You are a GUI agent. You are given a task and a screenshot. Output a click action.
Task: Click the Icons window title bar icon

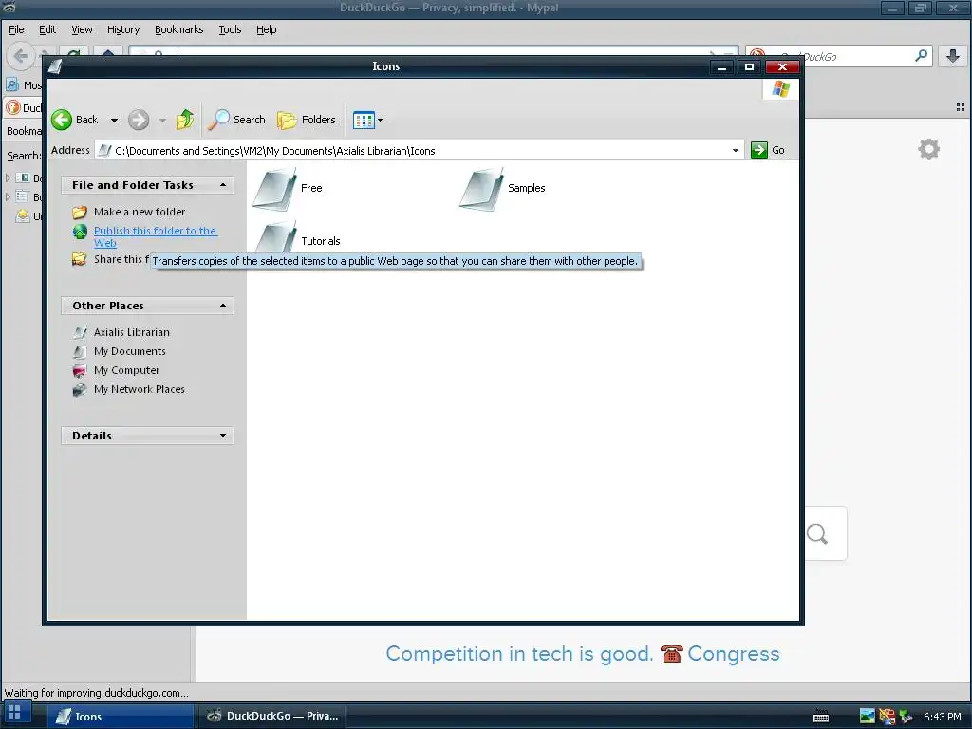point(55,66)
